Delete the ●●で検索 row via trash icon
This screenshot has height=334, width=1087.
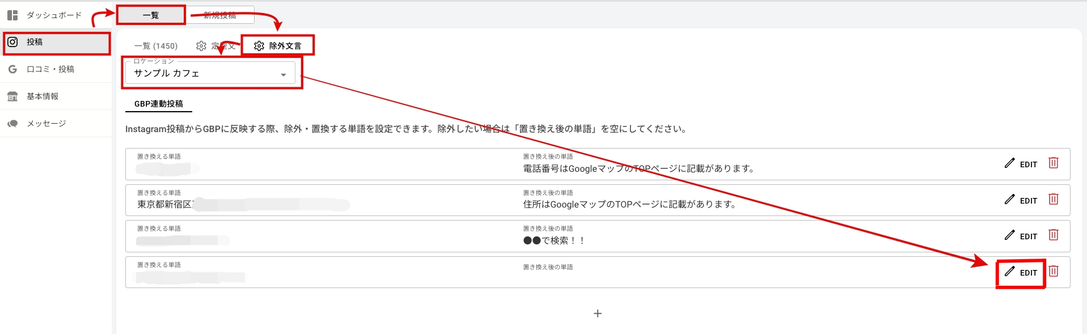[1053, 235]
